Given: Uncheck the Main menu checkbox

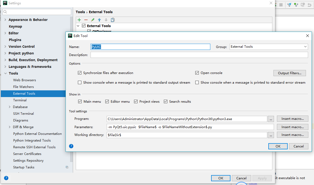Looking at the screenshot, I should [80, 102].
